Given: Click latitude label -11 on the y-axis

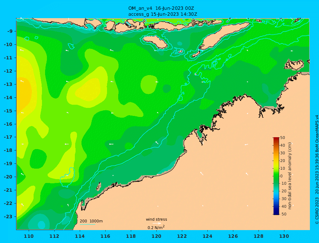Looking at the screenshot, I should click(8, 58).
